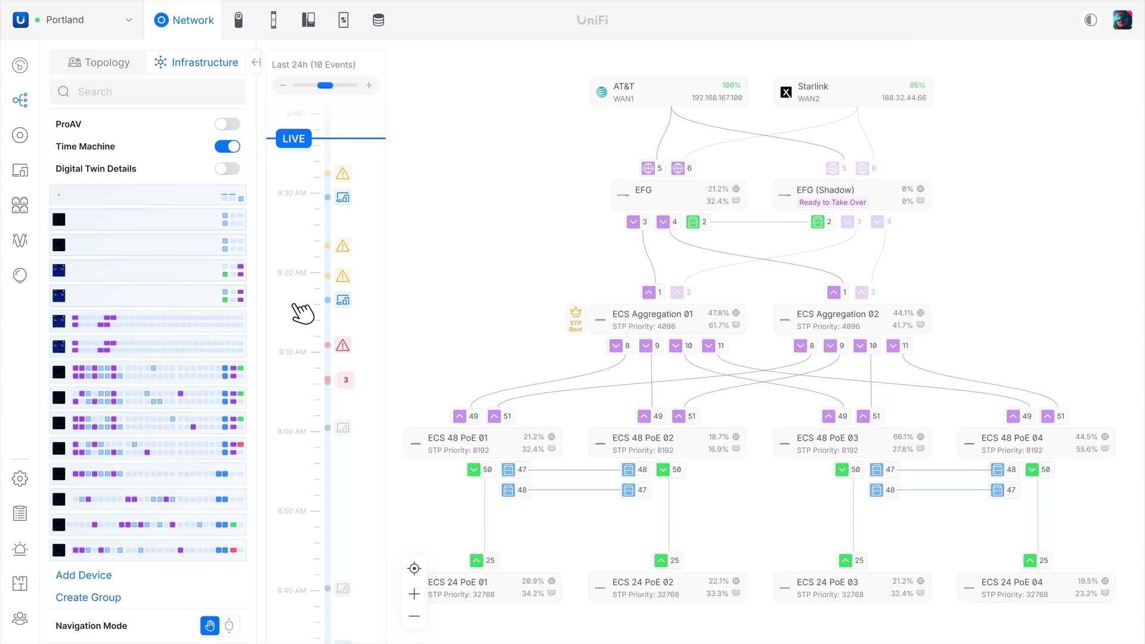The image size is (1145, 644).
Task: Click the theme contrast toggle icon
Action: (x=1090, y=20)
